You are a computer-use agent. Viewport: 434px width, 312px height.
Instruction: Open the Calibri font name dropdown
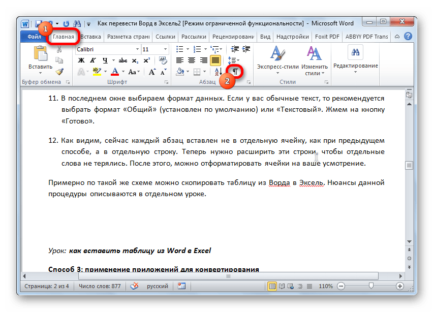point(136,49)
